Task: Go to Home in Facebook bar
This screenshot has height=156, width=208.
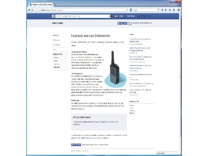Action: [121, 16]
